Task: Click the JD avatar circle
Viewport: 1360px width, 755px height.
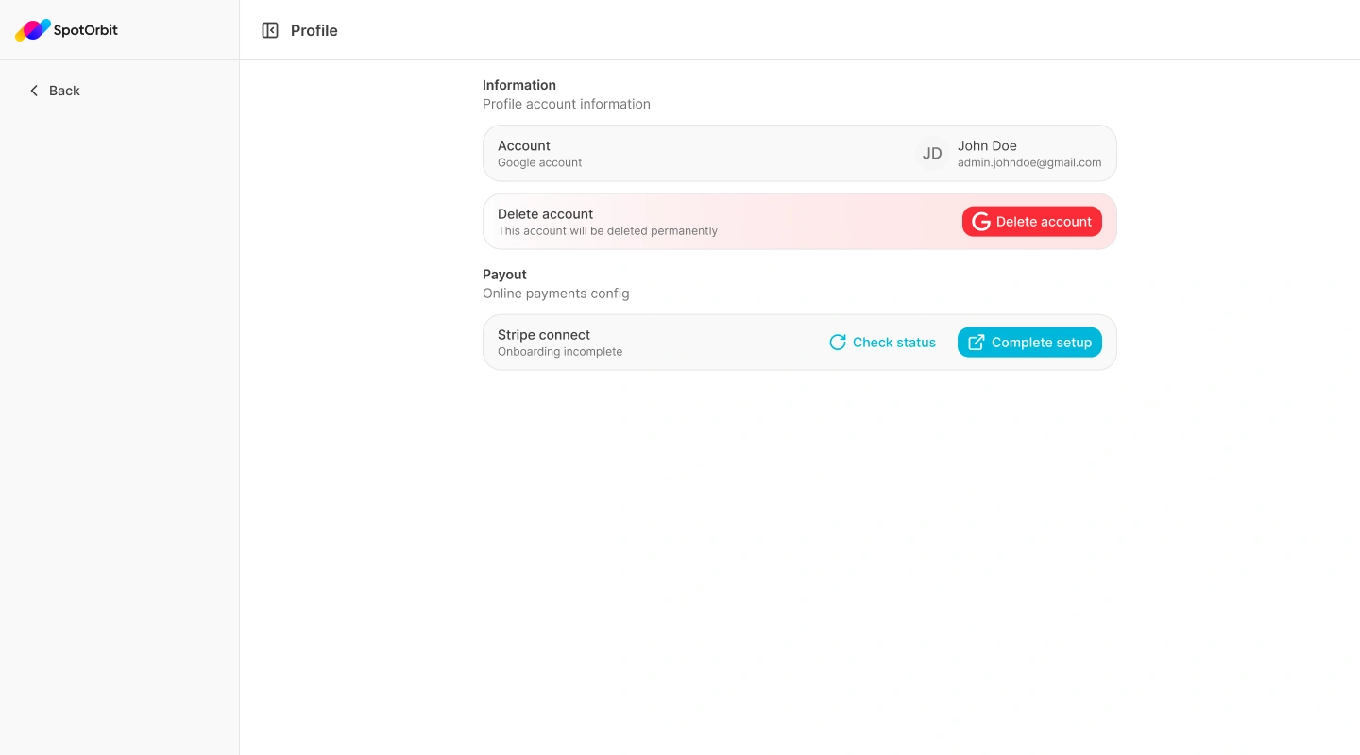Action: pos(932,154)
